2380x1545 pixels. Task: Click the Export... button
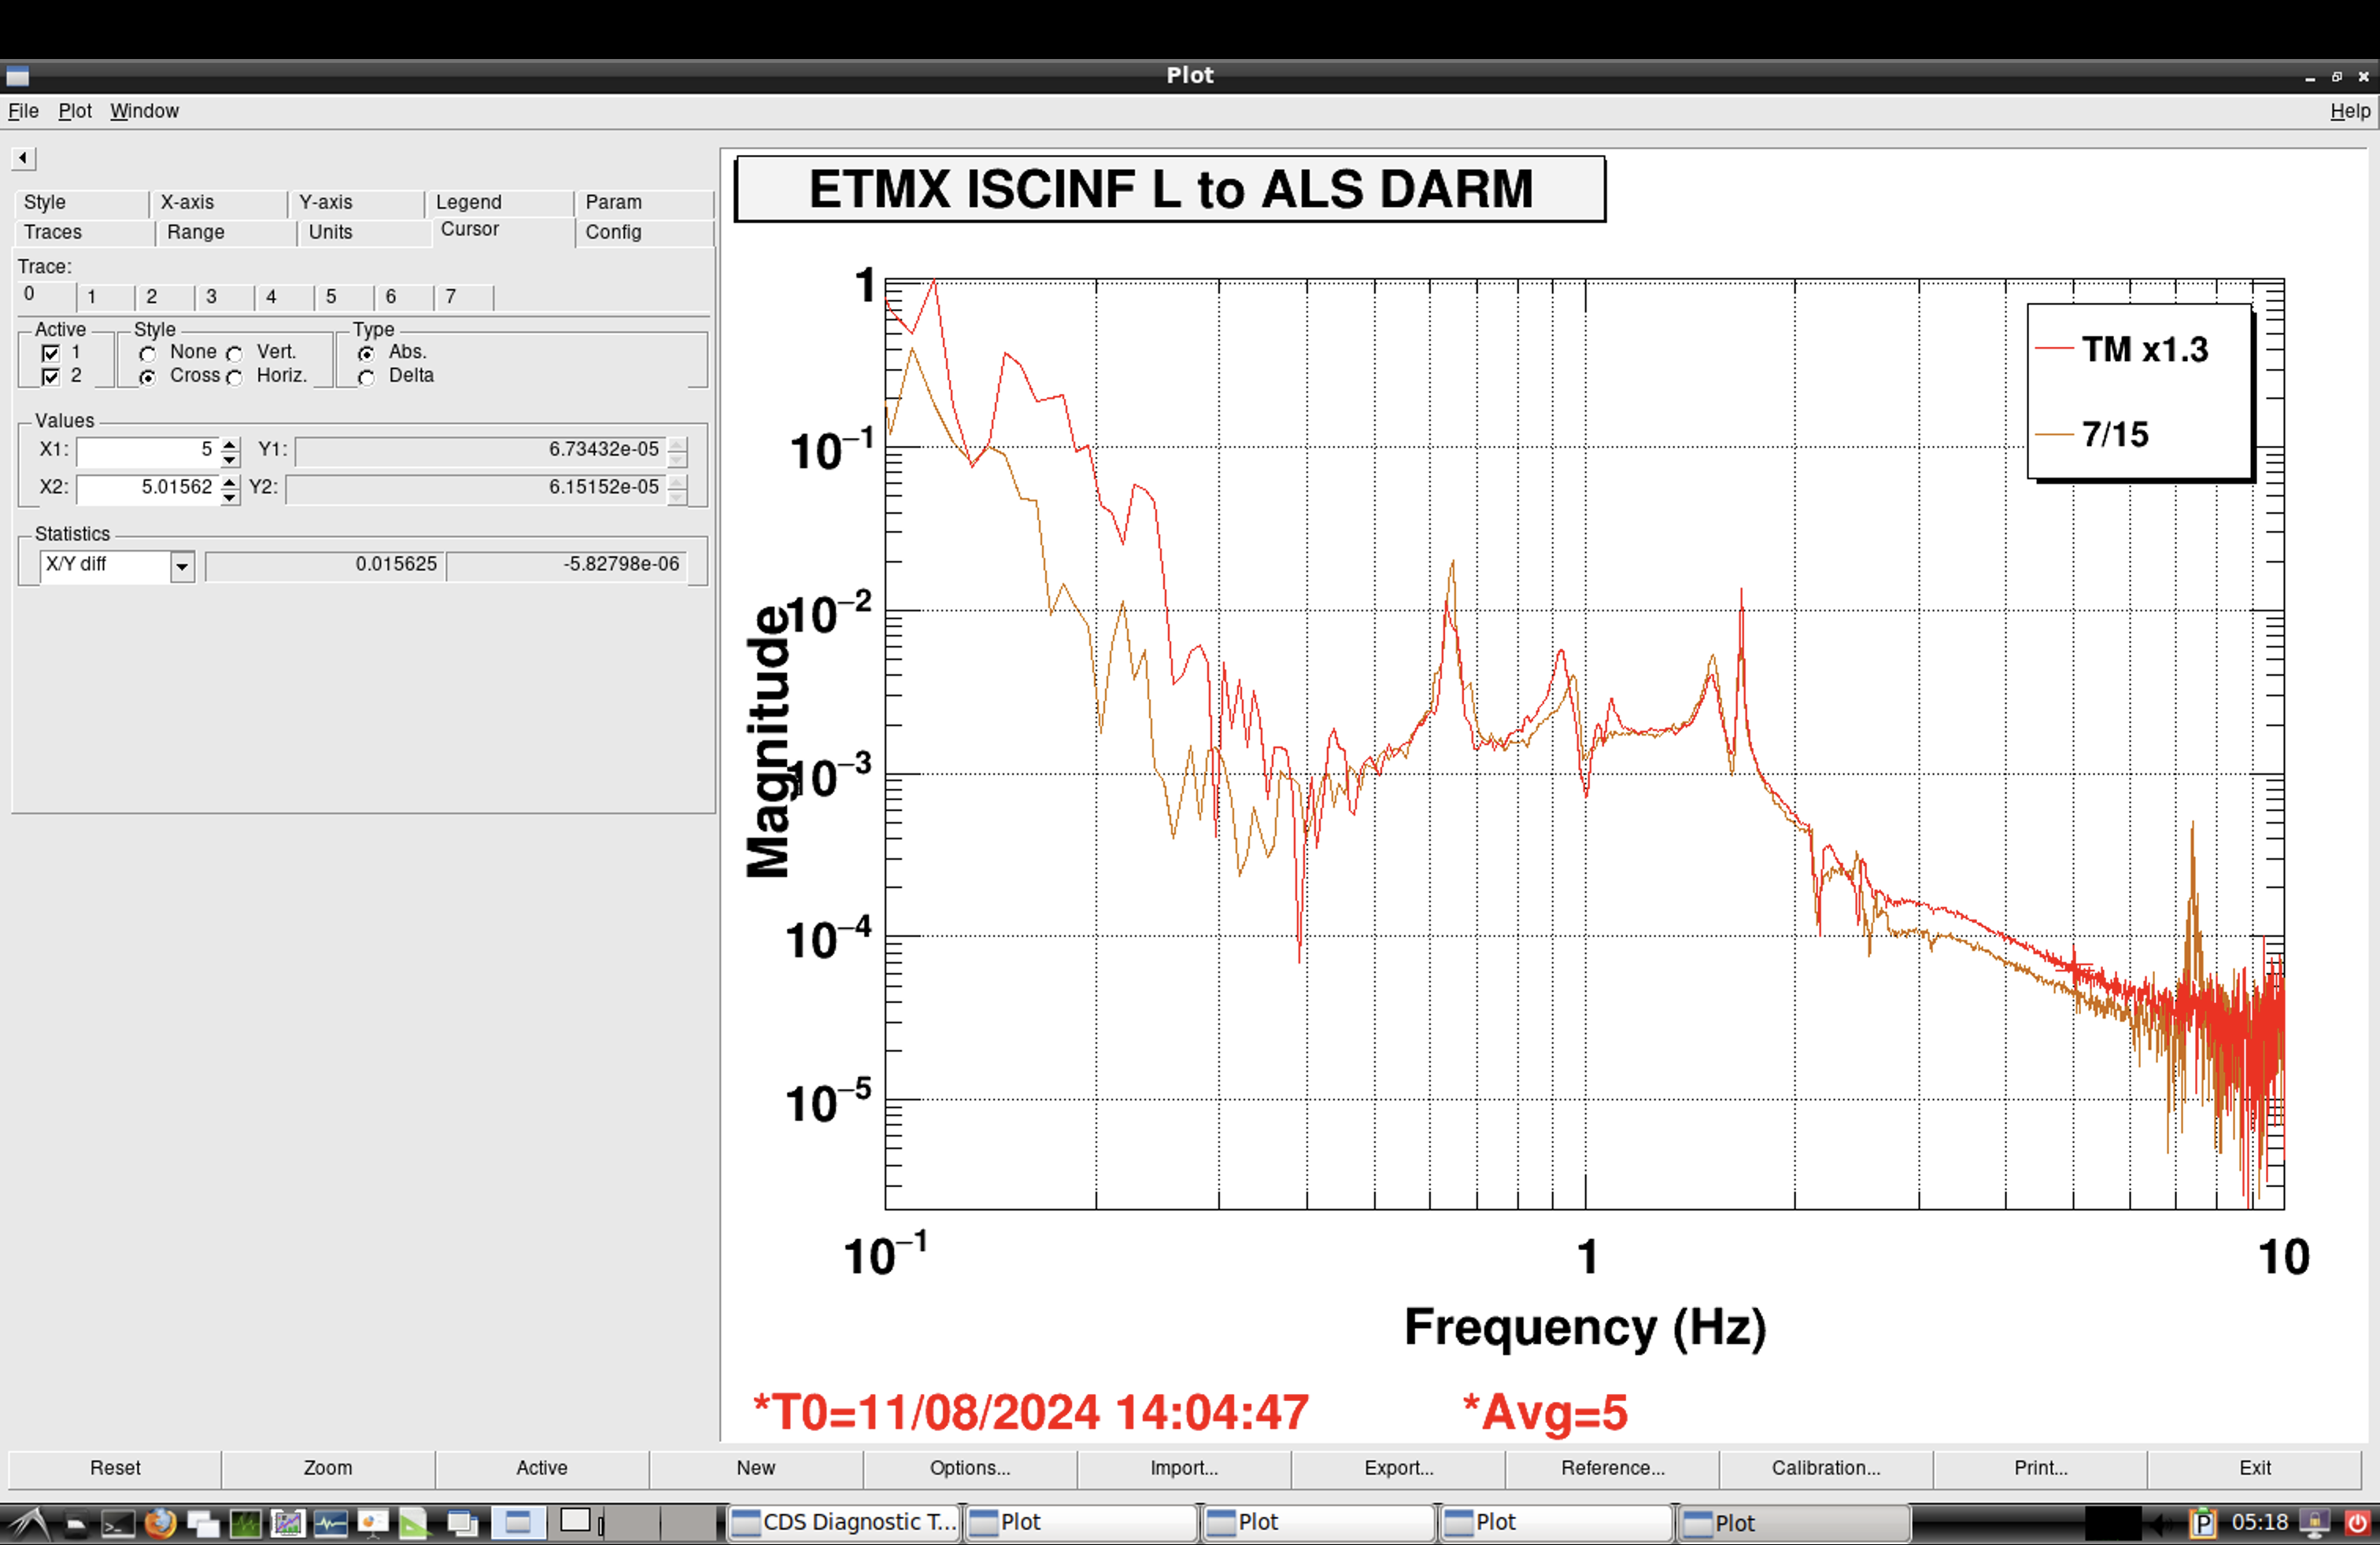click(x=1398, y=1467)
